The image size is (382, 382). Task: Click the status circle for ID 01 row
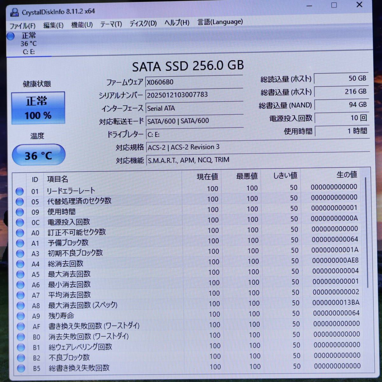pos(20,191)
